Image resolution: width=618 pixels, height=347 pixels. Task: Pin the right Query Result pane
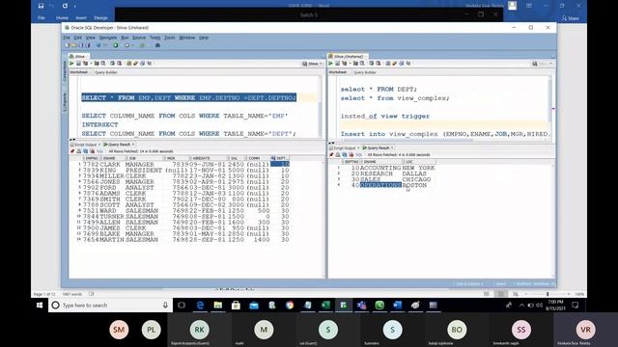(x=331, y=155)
